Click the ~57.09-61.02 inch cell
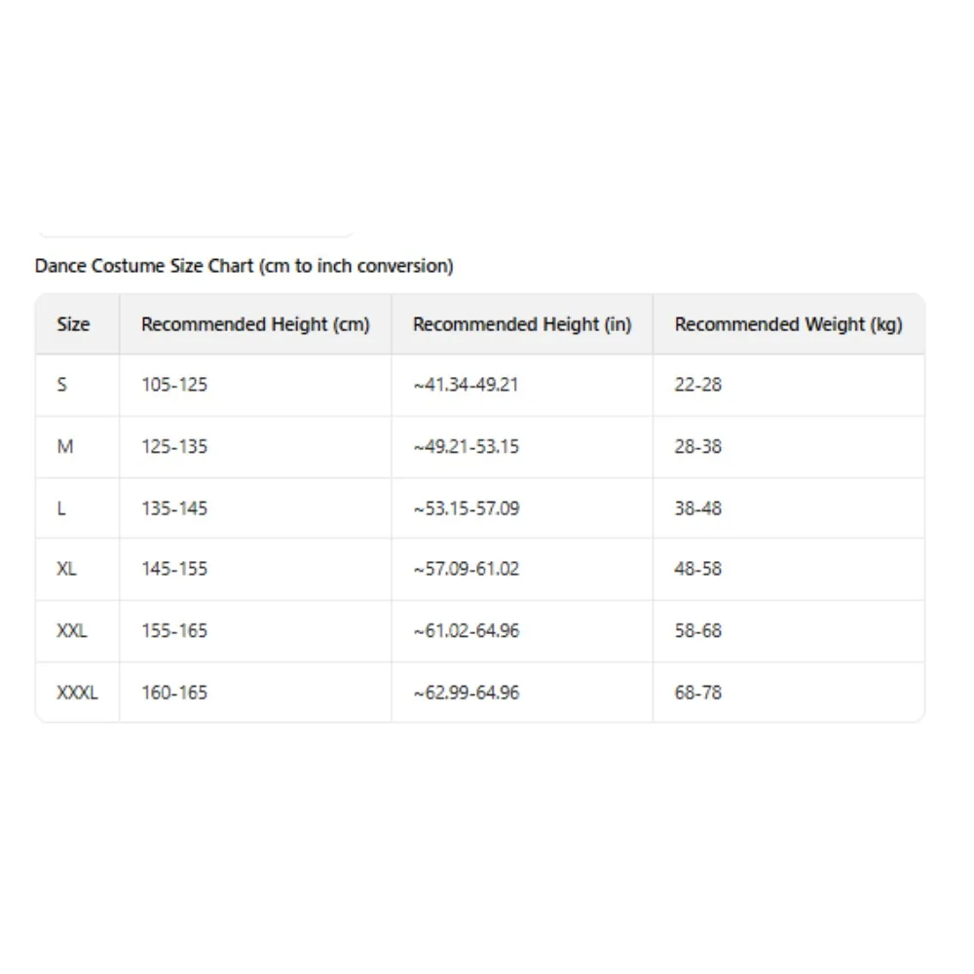The height and width of the screenshot is (974, 974). coord(466,569)
